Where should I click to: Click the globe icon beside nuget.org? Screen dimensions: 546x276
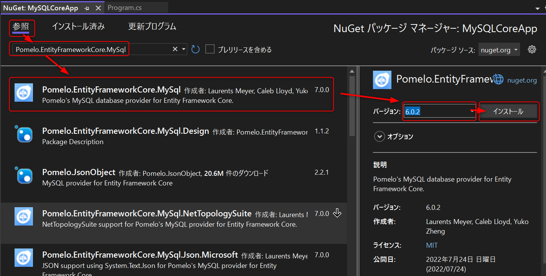pos(498,79)
